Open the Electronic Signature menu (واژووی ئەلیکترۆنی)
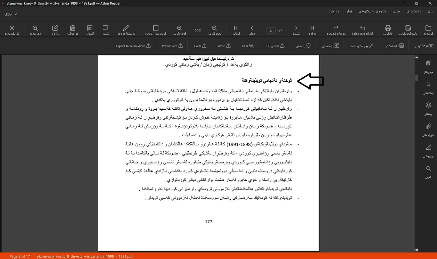The height and width of the screenshot is (259, 437). (372, 11)
